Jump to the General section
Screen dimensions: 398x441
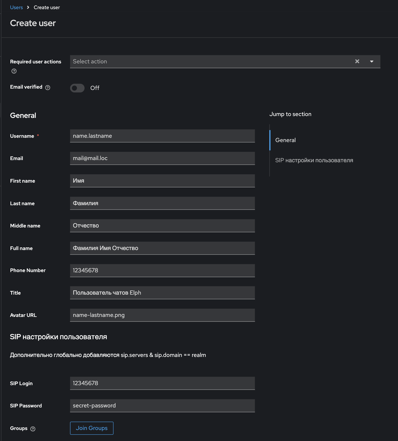[285, 140]
